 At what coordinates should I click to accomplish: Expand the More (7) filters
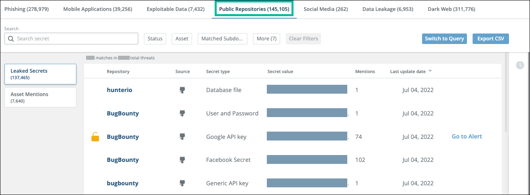pyautogui.click(x=266, y=39)
